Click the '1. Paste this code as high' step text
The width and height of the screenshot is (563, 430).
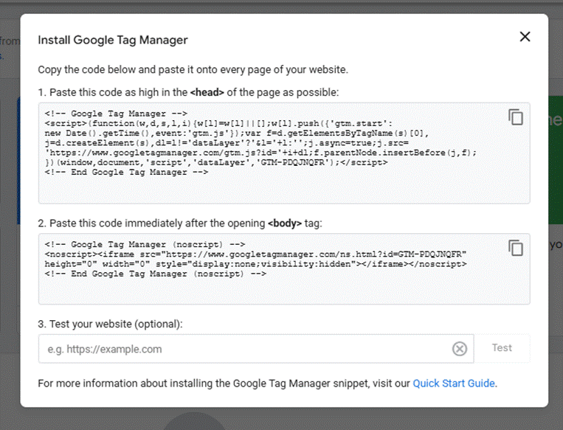[x=188, y=93]
